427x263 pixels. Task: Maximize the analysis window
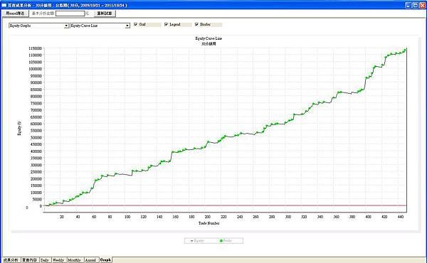pyautogui.click(x=416, y=5)
